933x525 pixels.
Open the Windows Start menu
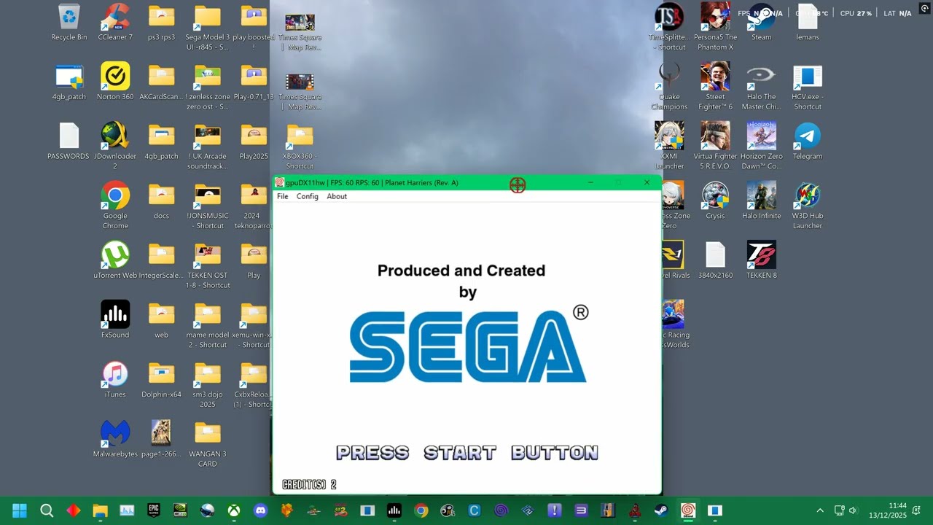pos(20,510)
